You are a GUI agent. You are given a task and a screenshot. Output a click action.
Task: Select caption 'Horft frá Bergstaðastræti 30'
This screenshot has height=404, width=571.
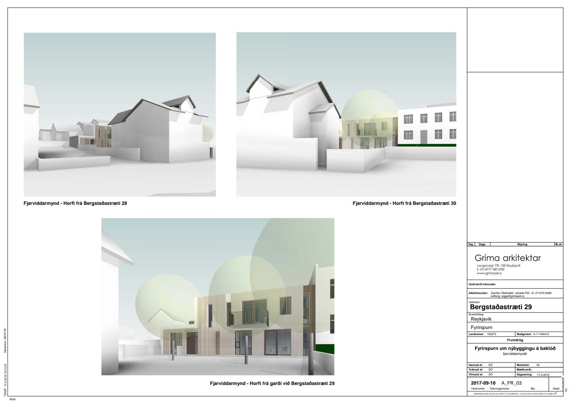(x=404, y=203)
